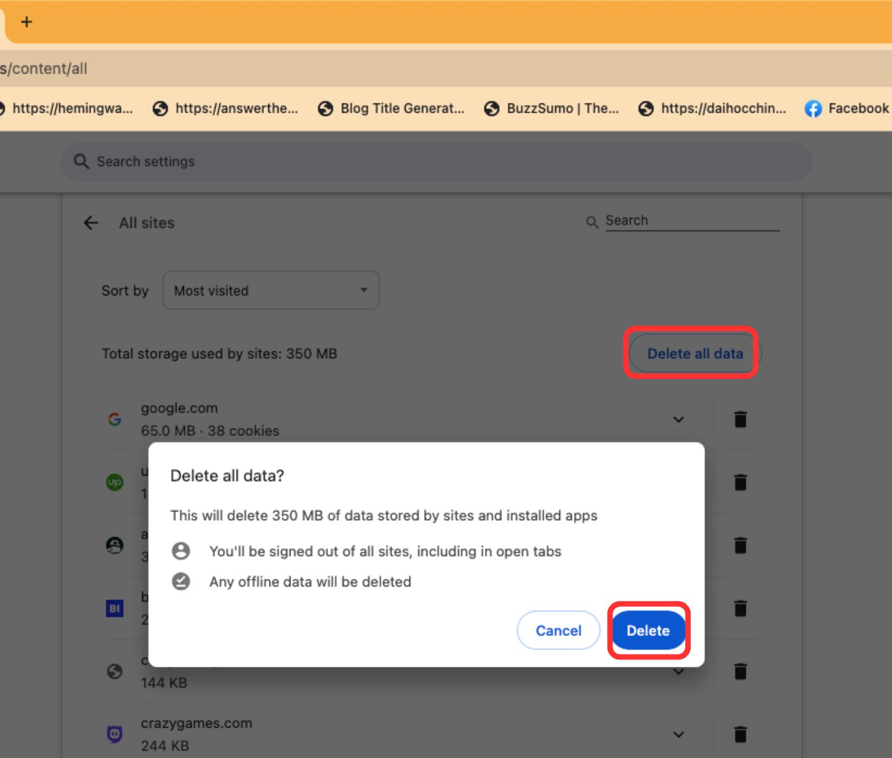Click the address bar URL text

coord(43,69)
